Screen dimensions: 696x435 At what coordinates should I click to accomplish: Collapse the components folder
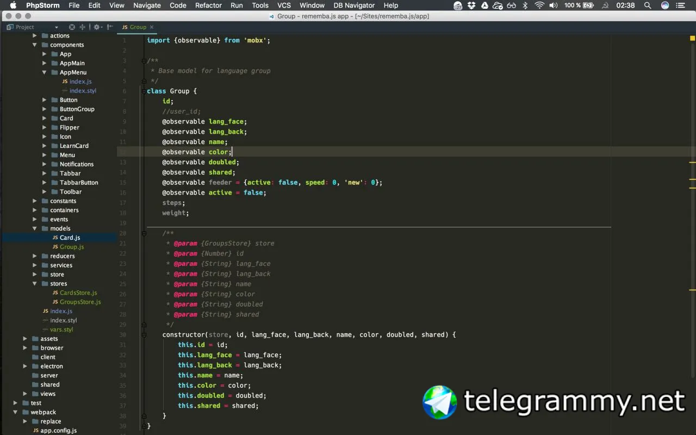pos(35,45)
